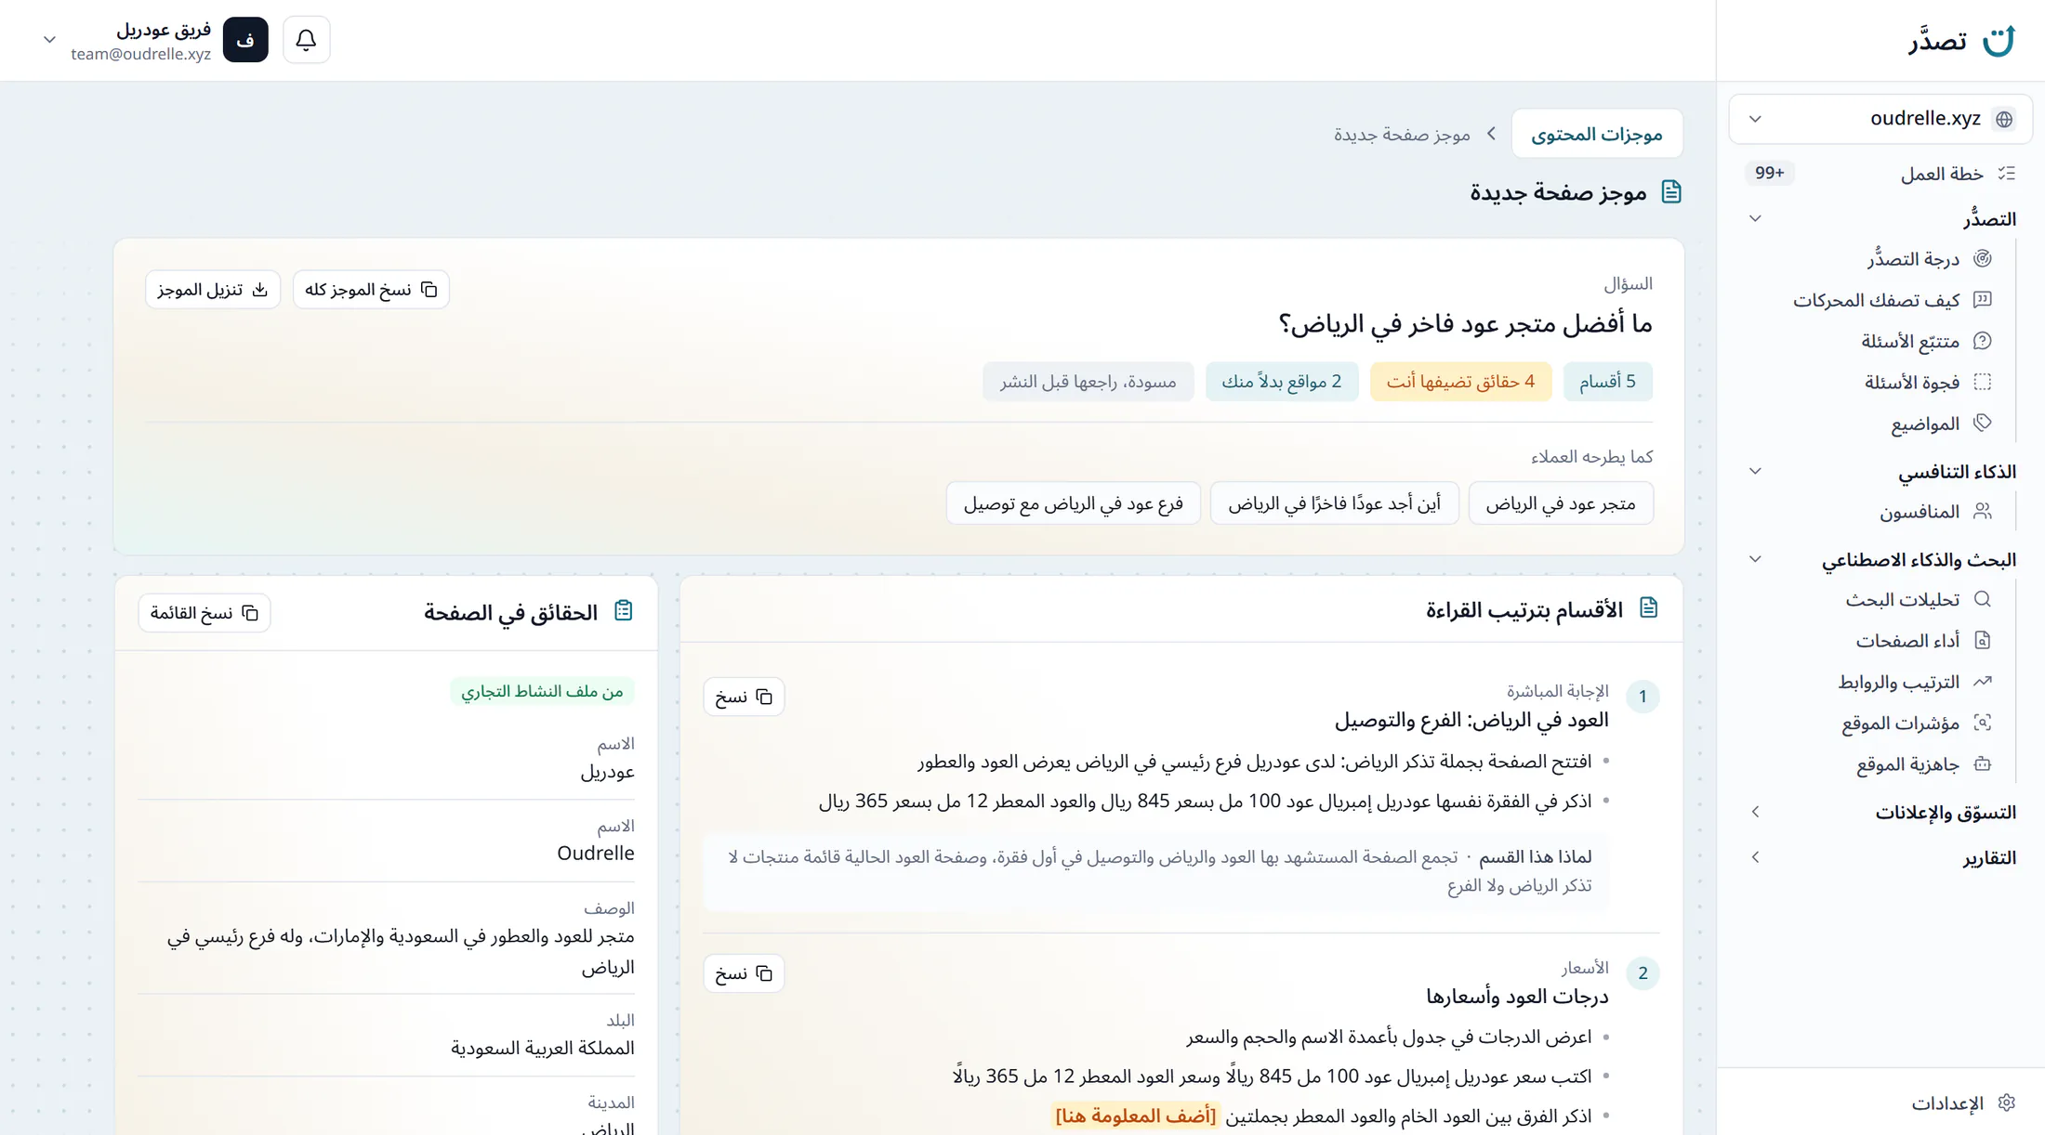The height and width of the screenshot is (1135, 2045).
Task: Collapse the التصدّر sidebar section
Action: [x=1755, y=219]
